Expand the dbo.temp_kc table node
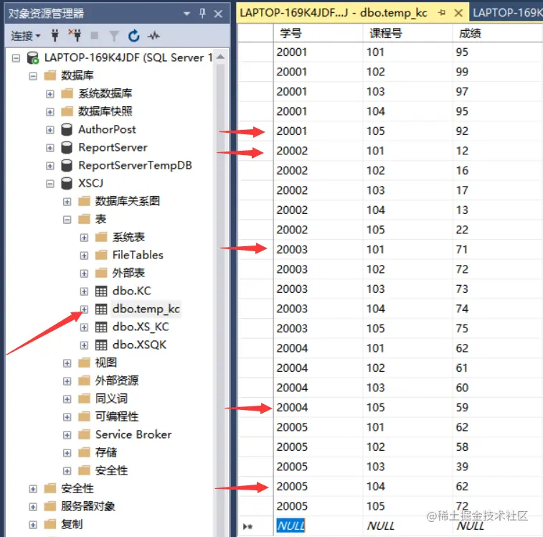This screenshot has width=543, height=537. click(84, 309)
